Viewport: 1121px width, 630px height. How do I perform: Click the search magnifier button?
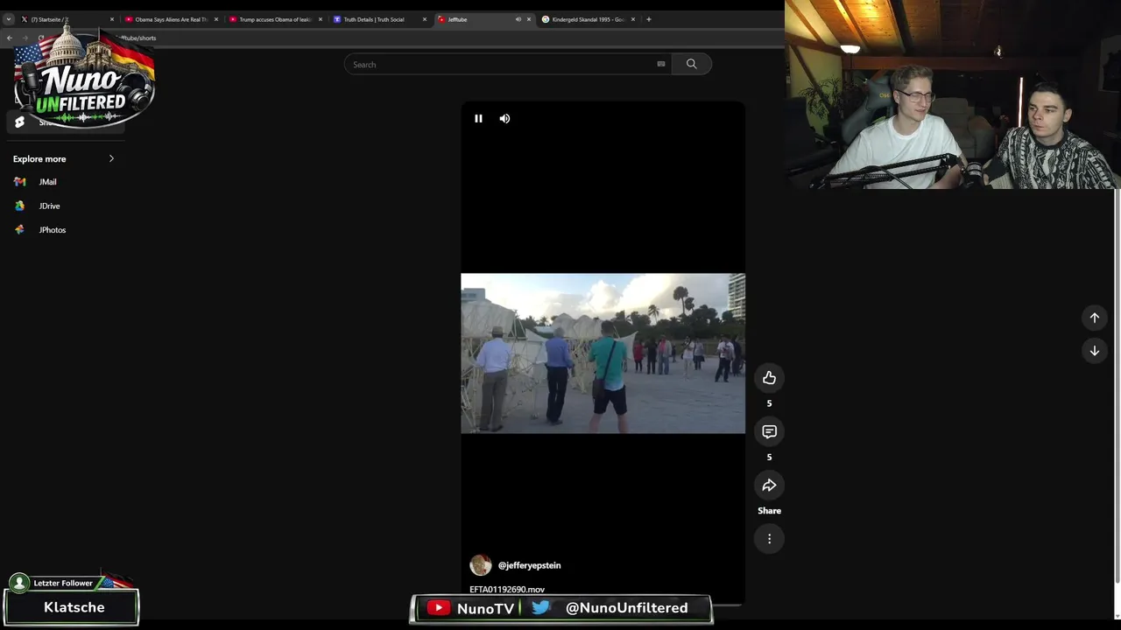pos(691,64)
